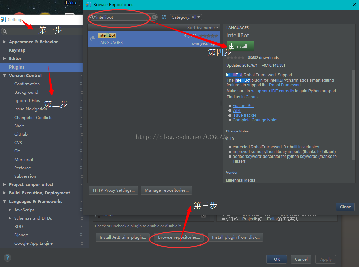Select Subversion settings item
The width and height of the screenshot is (359, 267).
25,176
